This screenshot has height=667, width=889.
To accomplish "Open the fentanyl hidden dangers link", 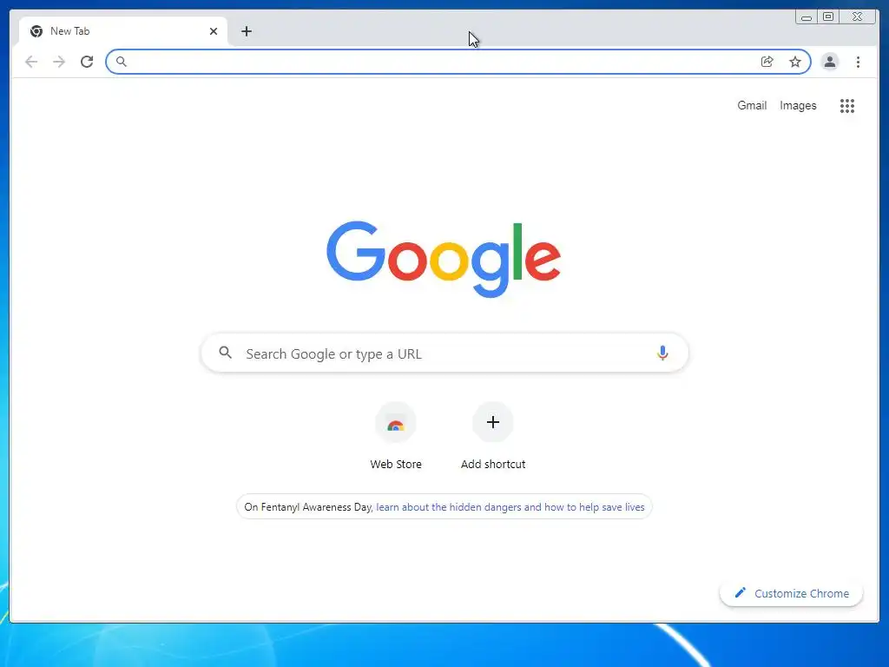I will [510, 507].
